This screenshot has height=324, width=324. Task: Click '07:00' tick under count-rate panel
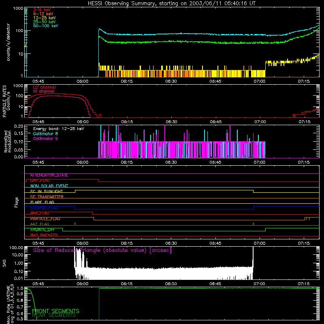point(260,81)
